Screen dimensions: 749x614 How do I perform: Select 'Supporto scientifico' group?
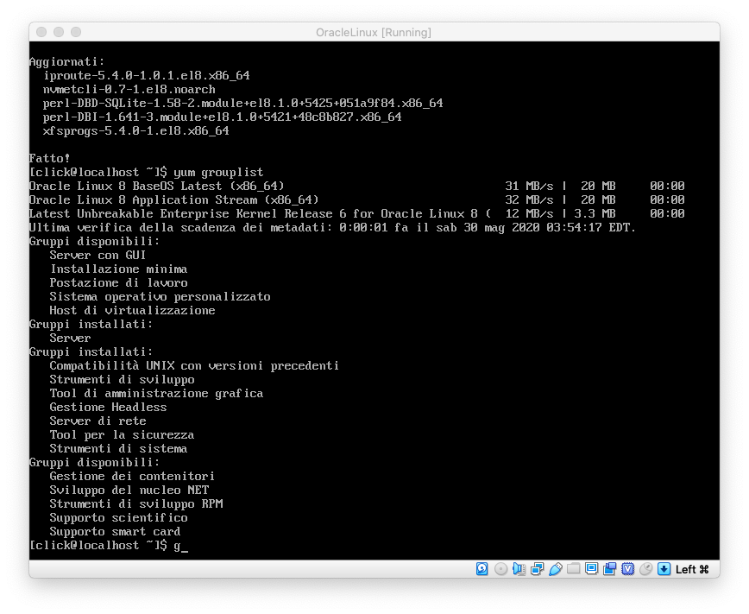click(118, 518)
